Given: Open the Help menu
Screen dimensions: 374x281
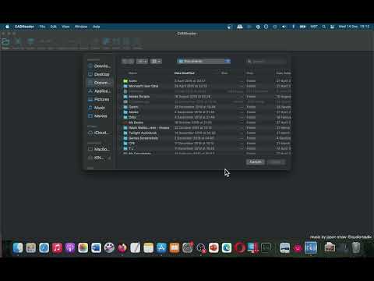Looking at the screenshot, I should click(x=96, y=27).
